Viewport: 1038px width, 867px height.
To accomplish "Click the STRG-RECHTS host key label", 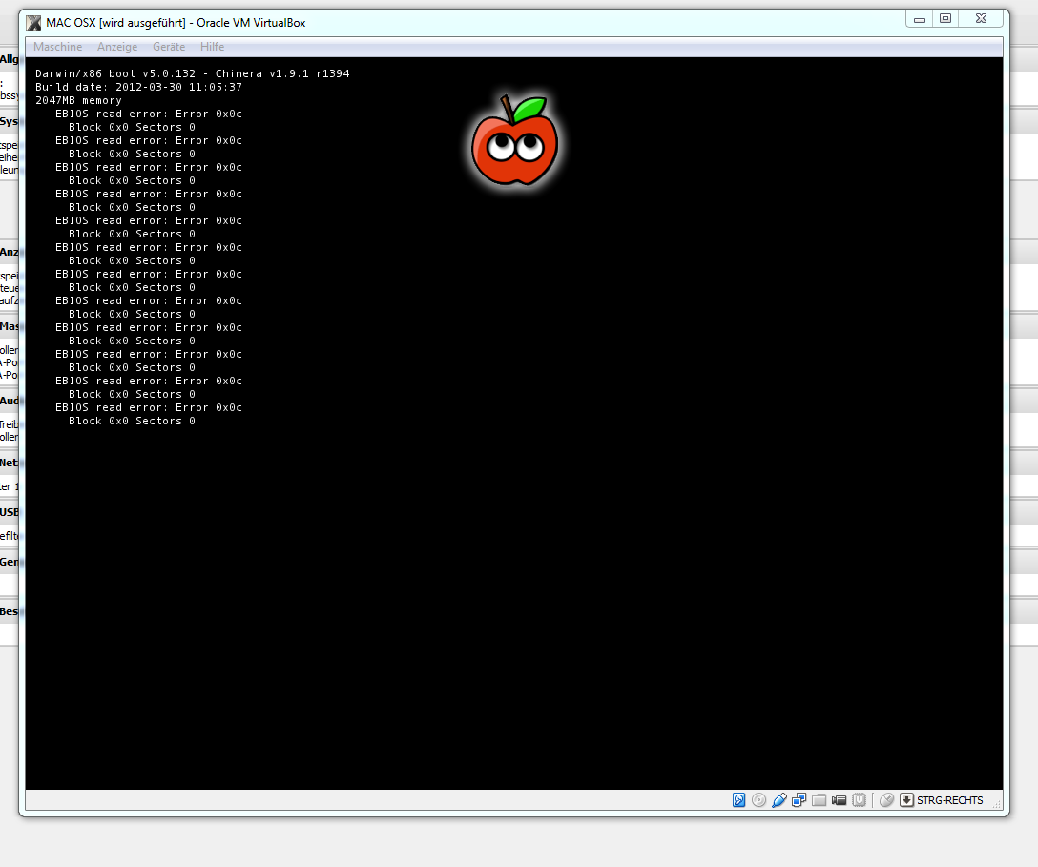I will tap(950, 800).
